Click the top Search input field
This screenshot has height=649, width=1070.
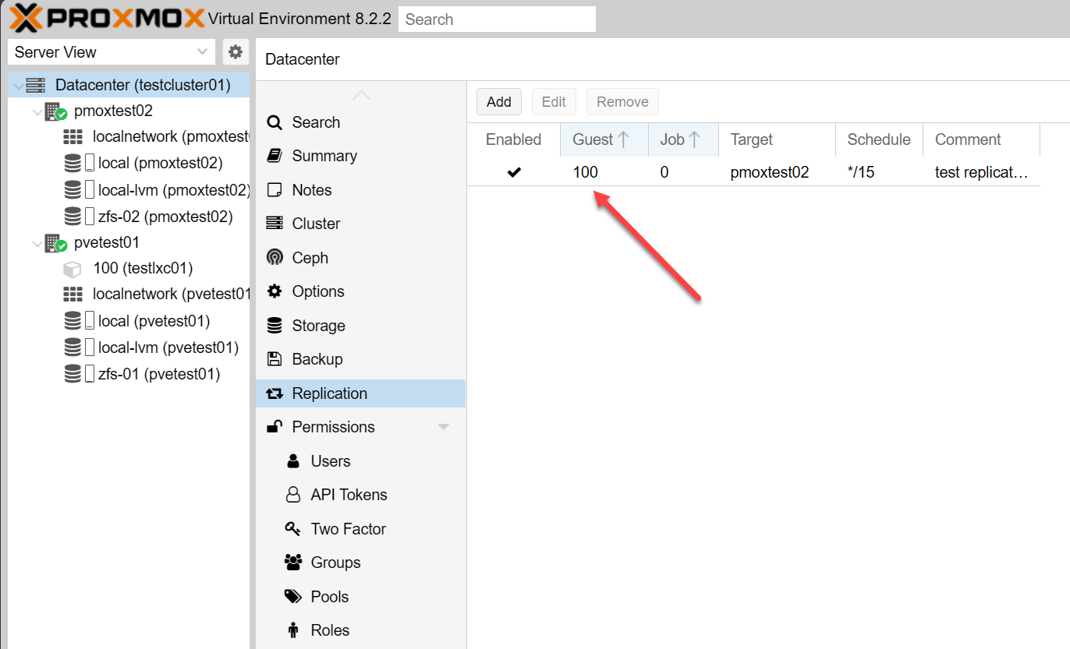click(497, 19)
